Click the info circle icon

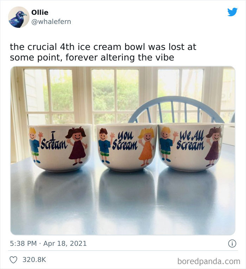[232, 243]
